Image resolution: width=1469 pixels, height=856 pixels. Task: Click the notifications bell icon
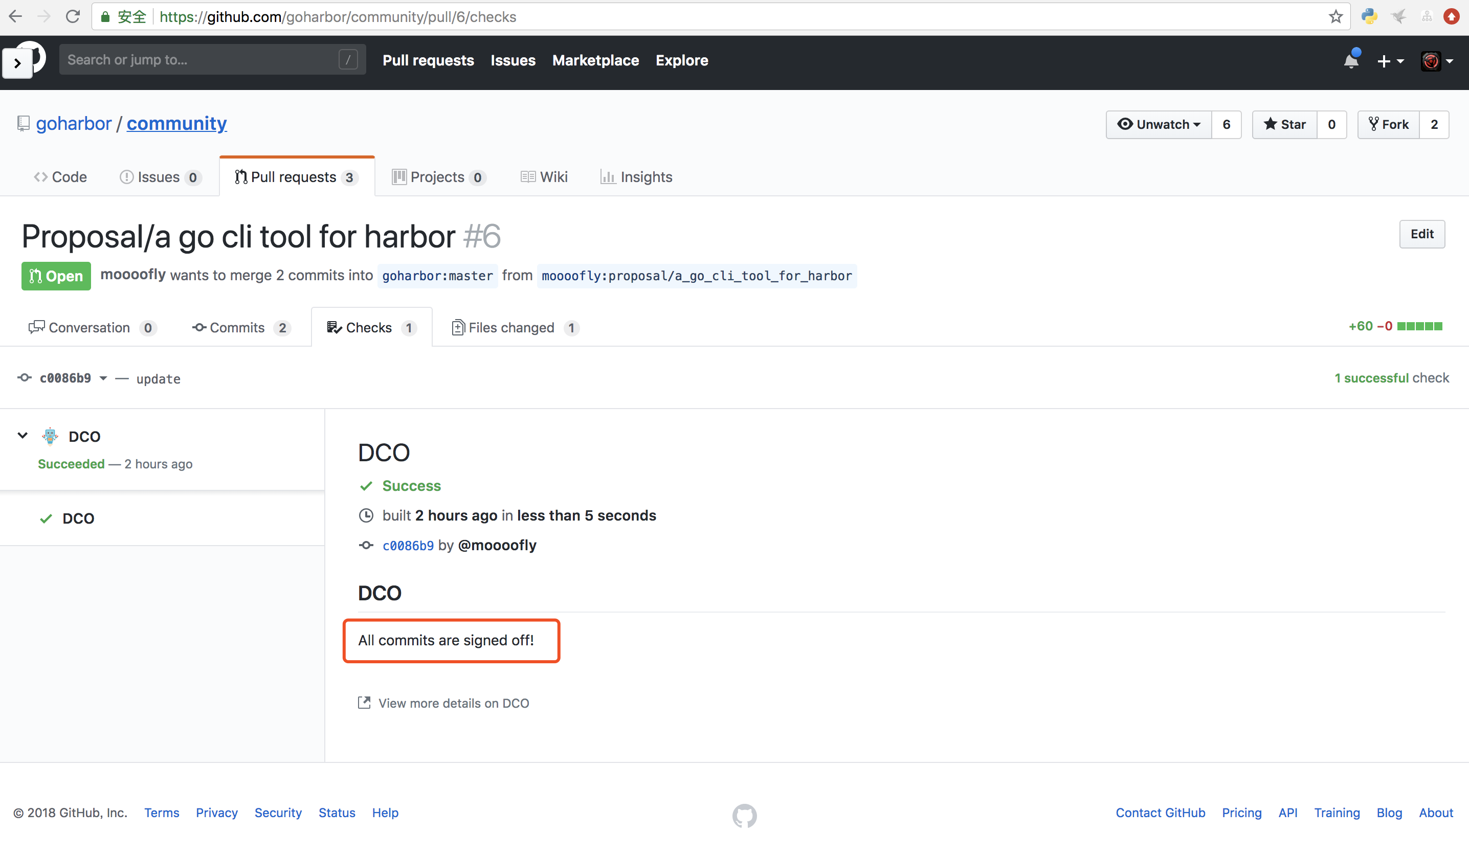point(1350,59)
